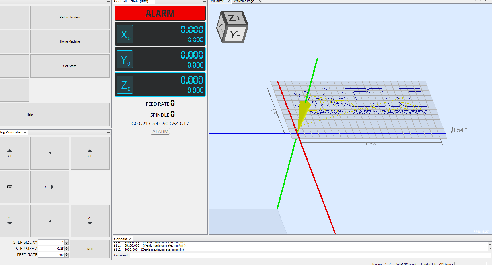Screen dimensions: 492x265
Task: Switch to the Welcome Page tab
Action: coord(244,1)
